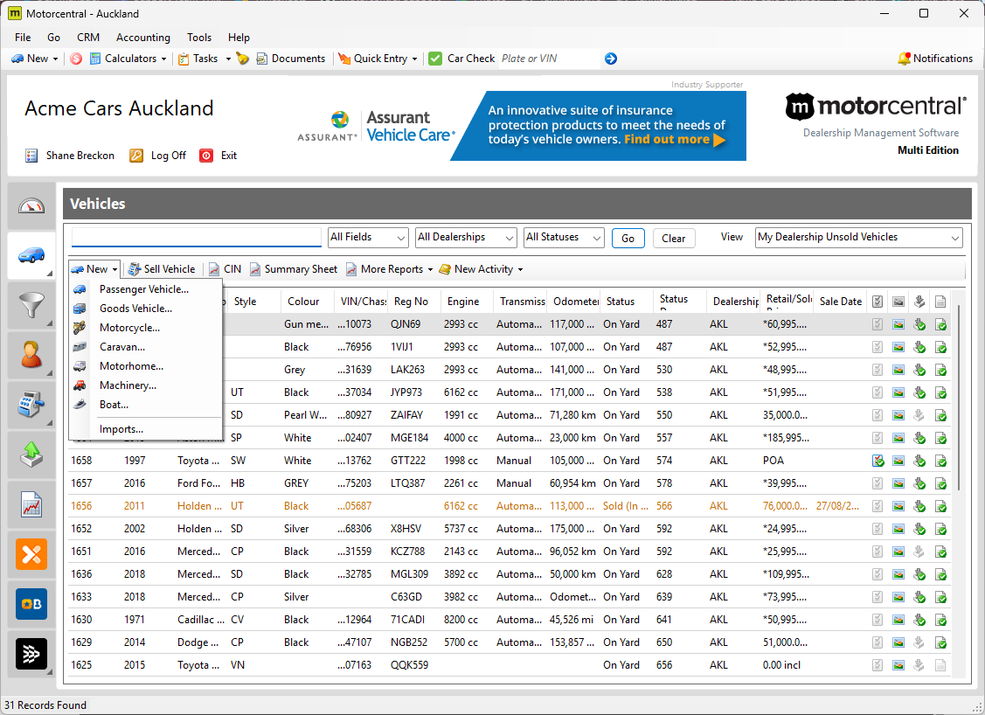This screenshot has width=985, height=715.
Task: Open the All Statuses dropdown
Action: [x=564, y=238]
